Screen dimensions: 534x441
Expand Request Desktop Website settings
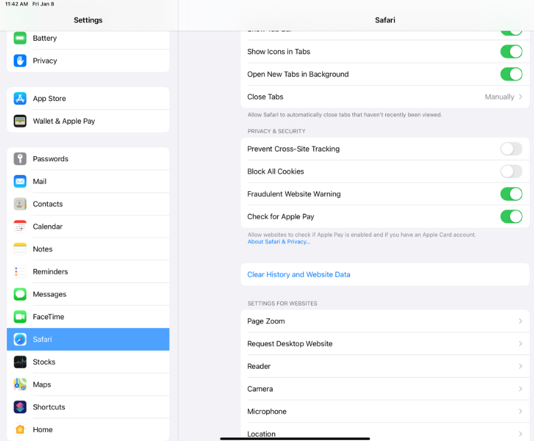click(385, 344)
